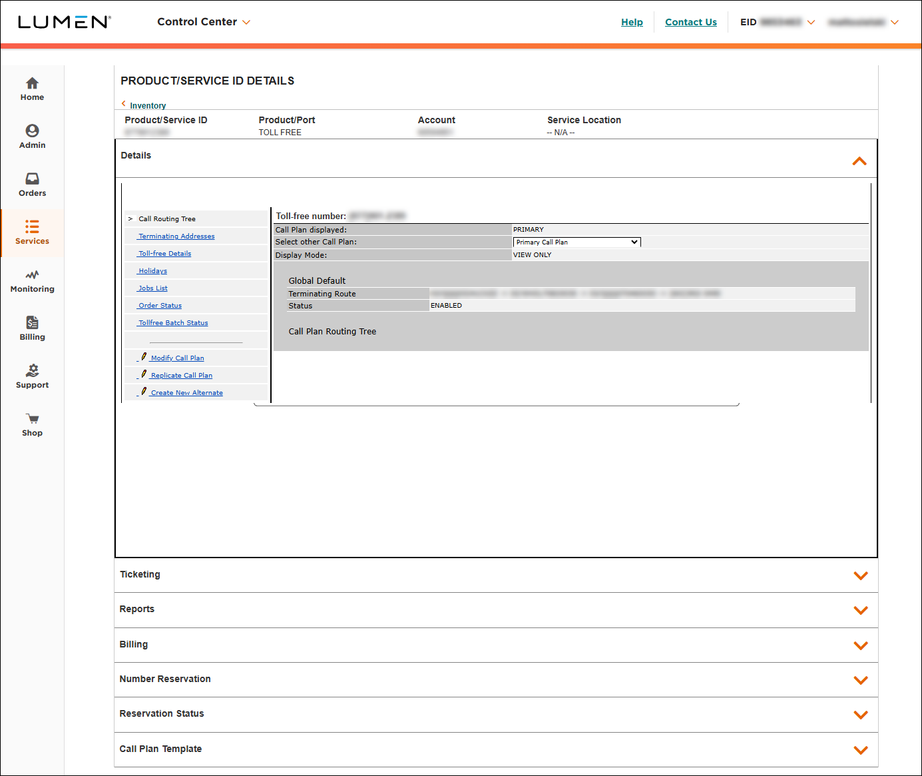Open Support from the sidebar

(x=32, y=376)
